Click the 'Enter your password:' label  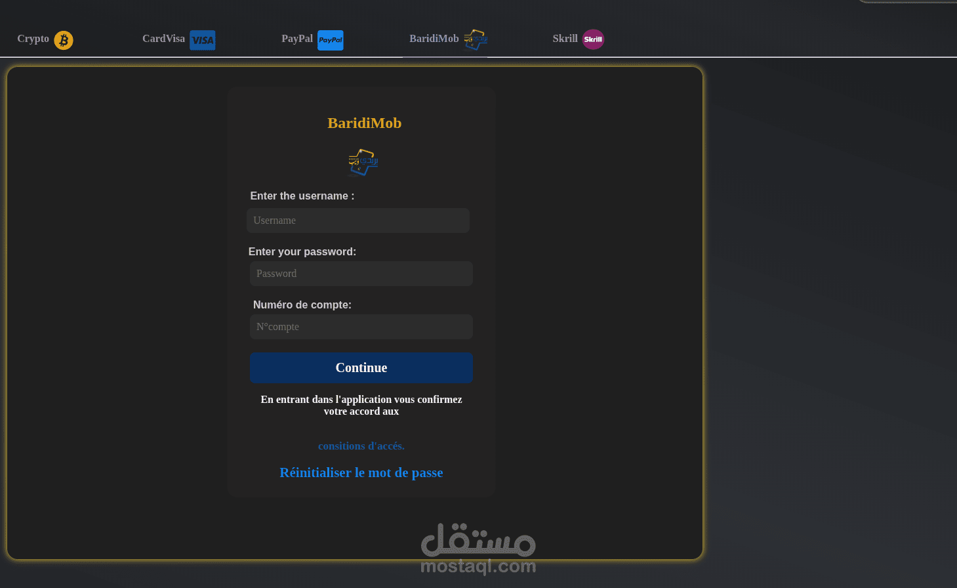[x=302, y=251]
